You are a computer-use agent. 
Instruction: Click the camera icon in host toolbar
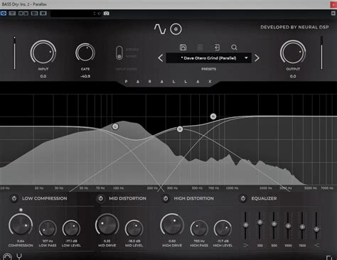point(107,13)
